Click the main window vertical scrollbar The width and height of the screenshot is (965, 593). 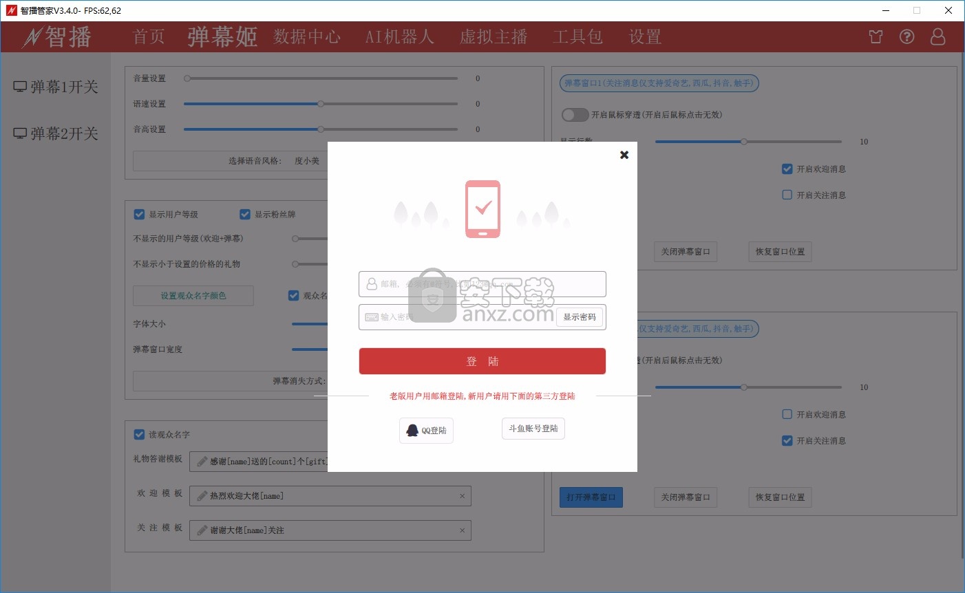pyautogui.click(x=962, y=306)
